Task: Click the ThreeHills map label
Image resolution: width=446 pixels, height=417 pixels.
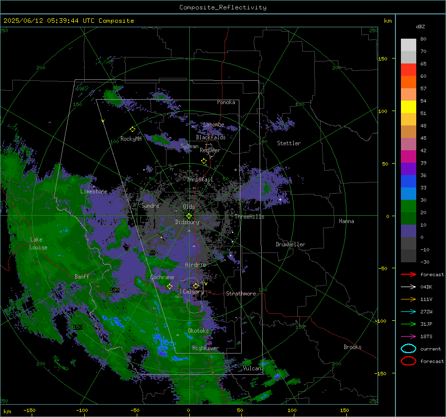Action: pyautogui.click(x=249, y=217)
